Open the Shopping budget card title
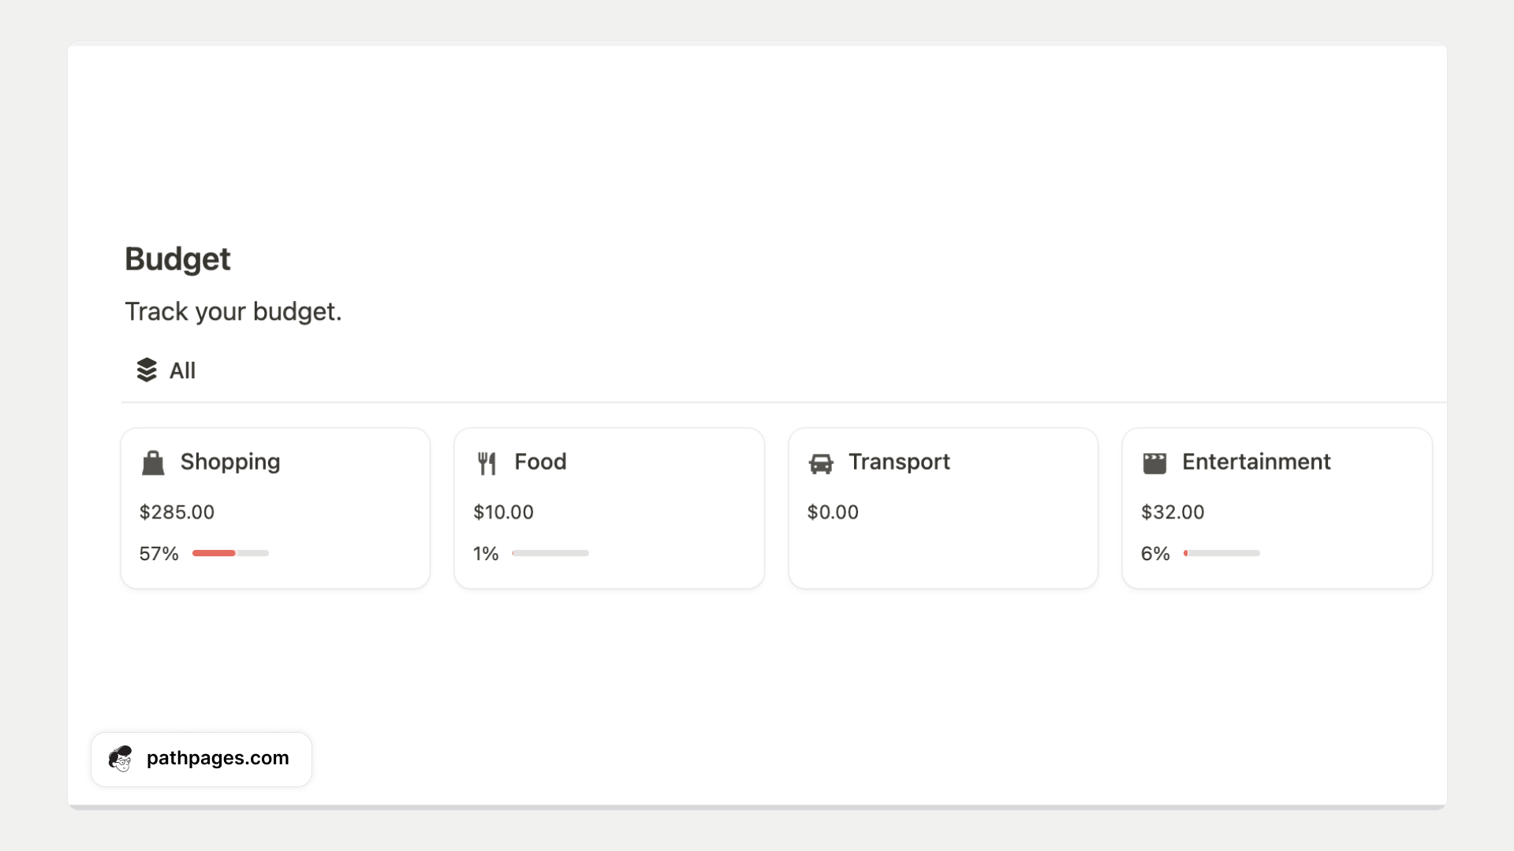Image resolution: width=1514 pixels, height=851 pixels. click(230, 462)
